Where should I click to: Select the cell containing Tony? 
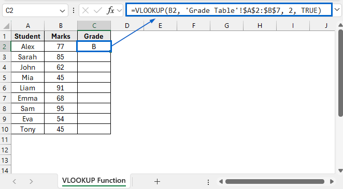pyautogui.click(x=28, y=129)
